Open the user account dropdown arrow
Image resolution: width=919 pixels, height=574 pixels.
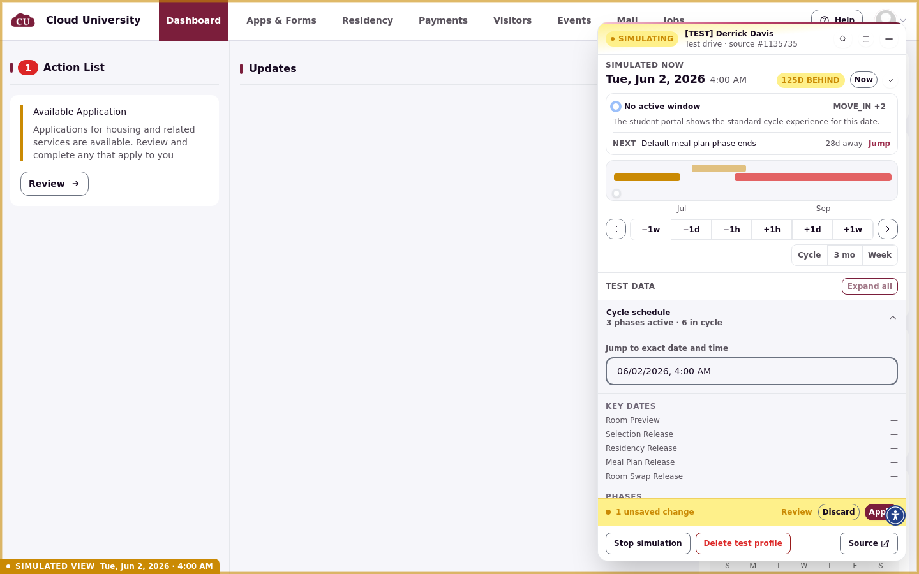[x=903, y=20]
